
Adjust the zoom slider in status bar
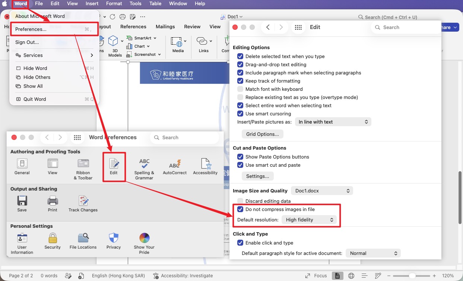pyautogui.click(x=412, y=276)
